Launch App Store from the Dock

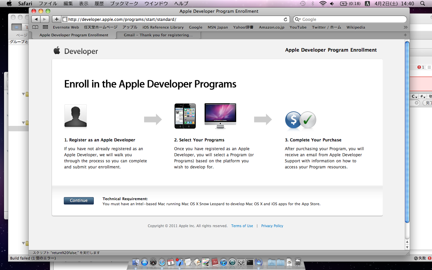point(145,262)
